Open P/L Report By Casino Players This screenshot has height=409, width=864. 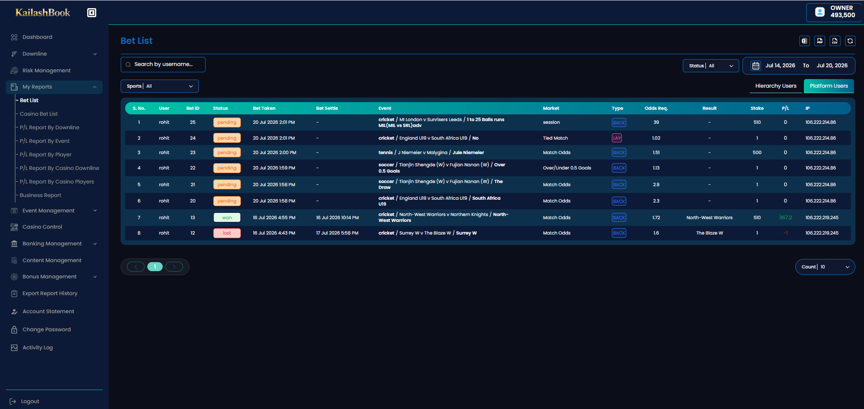point(57,182)
